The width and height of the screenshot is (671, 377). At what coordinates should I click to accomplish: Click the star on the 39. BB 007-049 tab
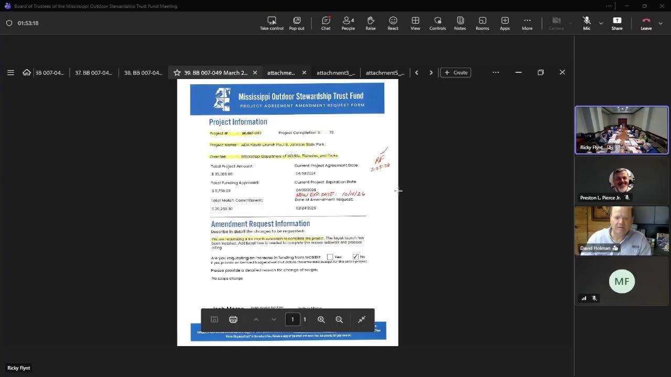point(177,73)
